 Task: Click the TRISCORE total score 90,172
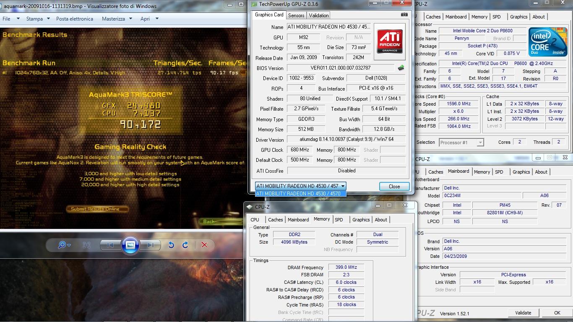(x=141, y=124)
